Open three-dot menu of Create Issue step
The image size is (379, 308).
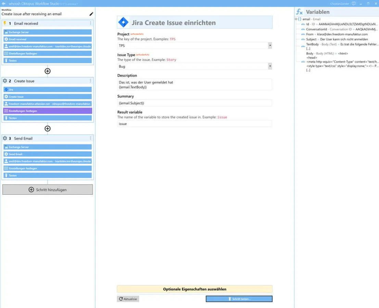(91, 81)
